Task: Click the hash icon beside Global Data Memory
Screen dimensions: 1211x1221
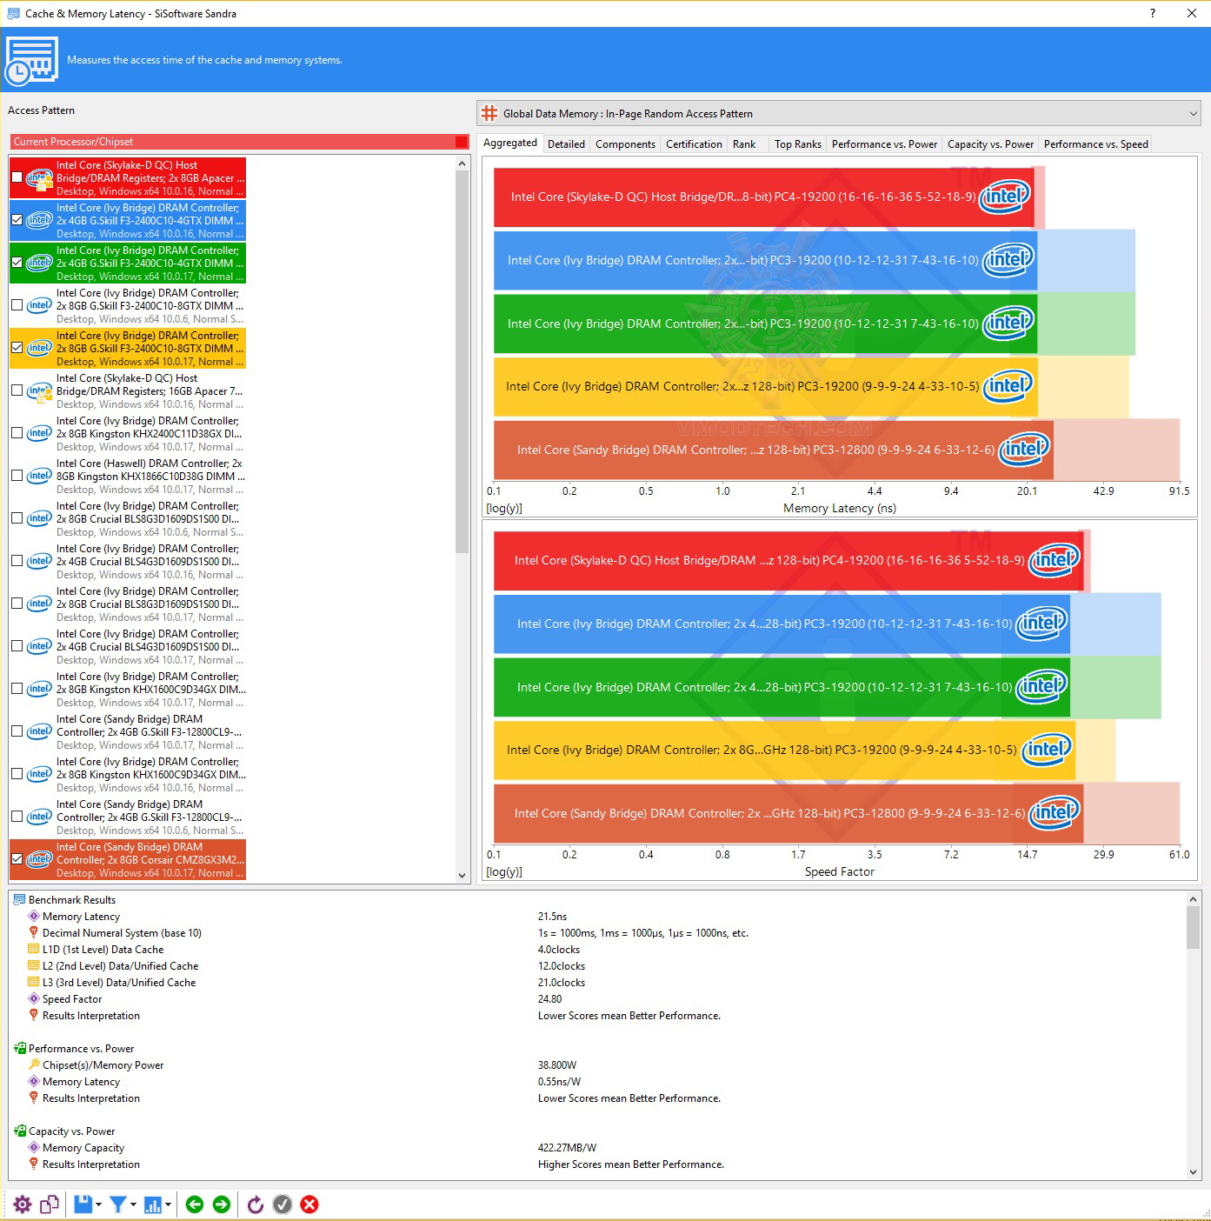Action: (489, 114)
